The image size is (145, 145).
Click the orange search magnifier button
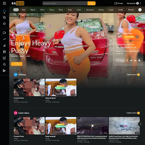coord(91,3)
